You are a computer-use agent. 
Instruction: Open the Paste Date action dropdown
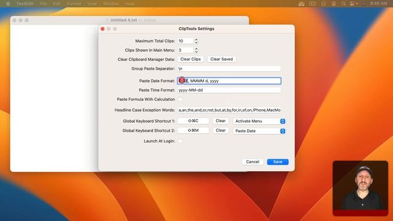pyautogui.click(x=259, y=131)
